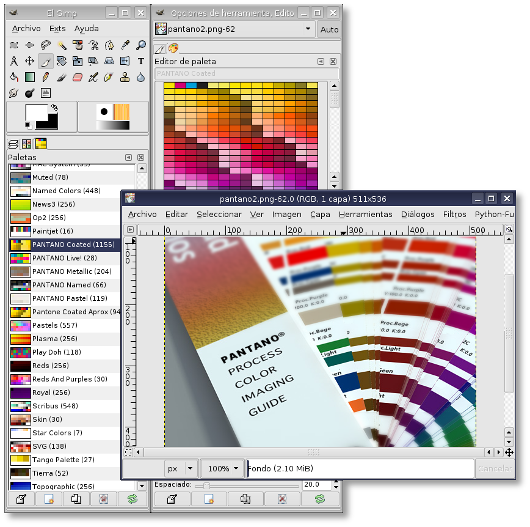530x527 pixels.
Task: Choose the Blend gradient tool
Action: pyautogui.click(x=29, y=77)
